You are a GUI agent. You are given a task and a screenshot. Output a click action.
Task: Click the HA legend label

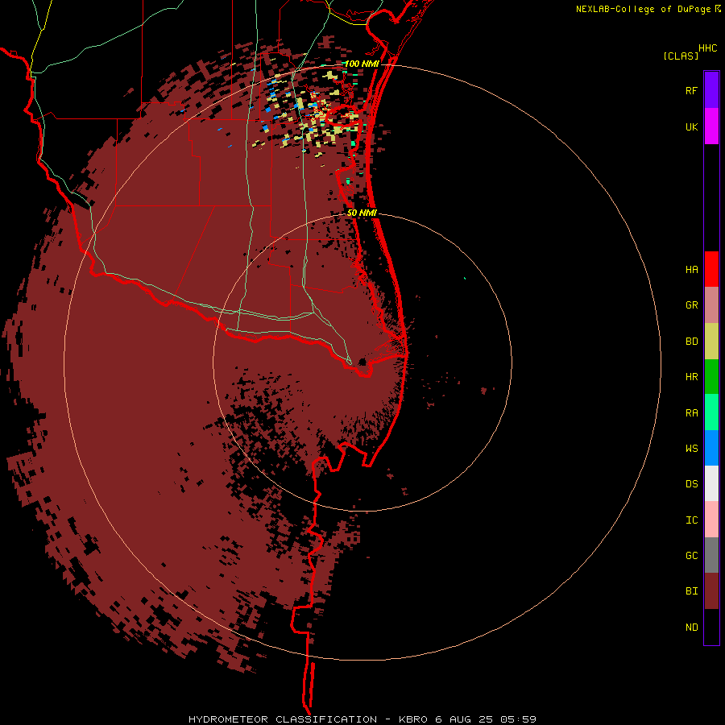click(691, 270)
